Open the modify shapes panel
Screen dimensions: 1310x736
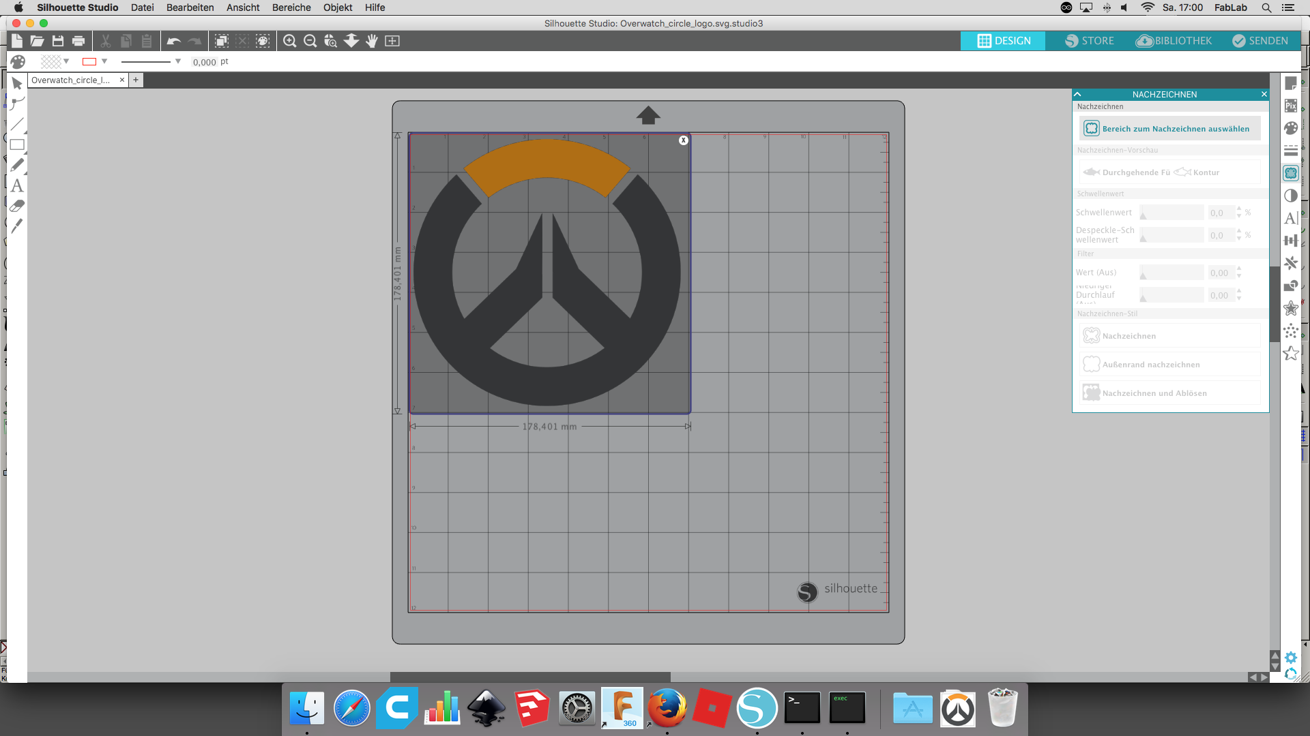pyautogui.click(x=1291, y=286)
